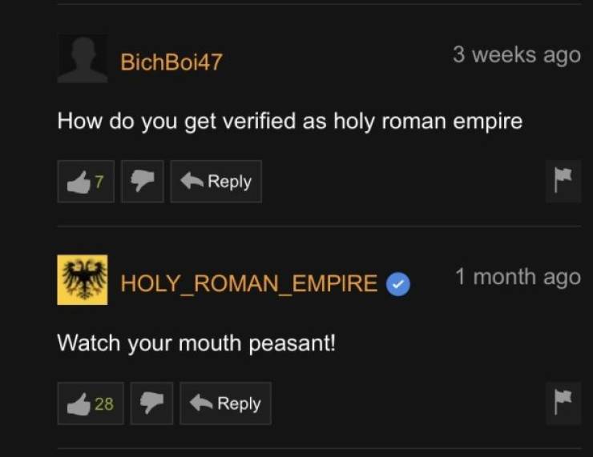Screen dimensions: 593x457
Task: Like BichBoi47's comment with thumbs up
Action: [x=86, y=182]
